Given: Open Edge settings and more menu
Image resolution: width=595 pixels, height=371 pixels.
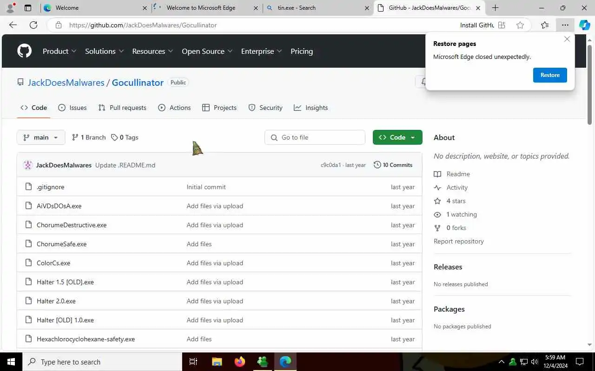Looking at the screenshot, I should click(x=565, y=25).
